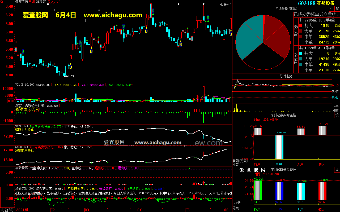Click the 119.79 超大 bar in 实时监控
This screenshot has width=340, height=212.
coord(322,131)
